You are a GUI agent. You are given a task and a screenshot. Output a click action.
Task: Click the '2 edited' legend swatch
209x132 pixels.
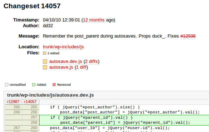pos(44,53)
